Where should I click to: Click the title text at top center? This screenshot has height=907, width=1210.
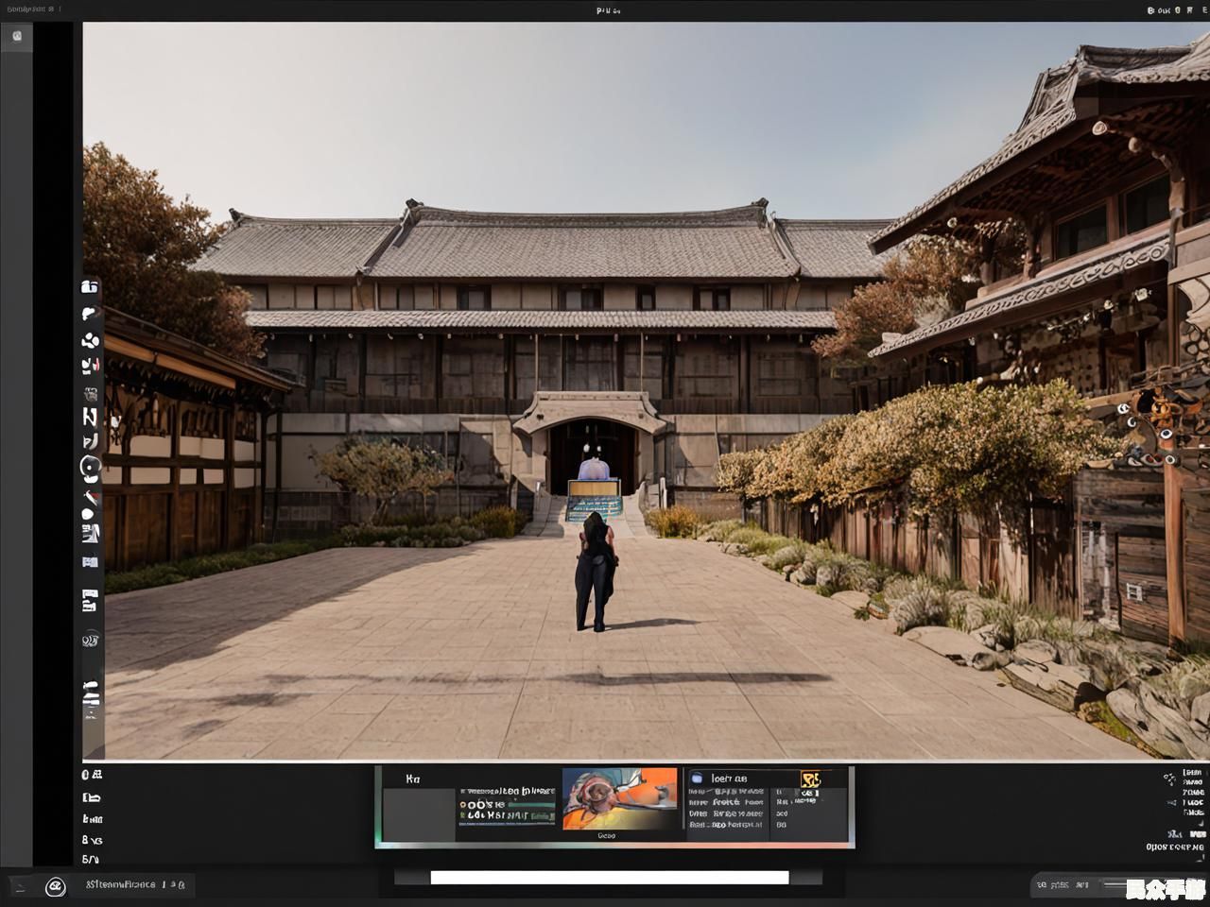click(x=608, y=10)
